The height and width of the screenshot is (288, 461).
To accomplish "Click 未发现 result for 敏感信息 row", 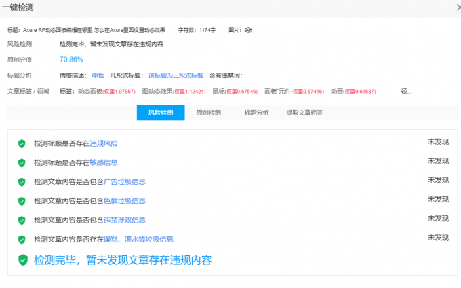I will point(438,161).
